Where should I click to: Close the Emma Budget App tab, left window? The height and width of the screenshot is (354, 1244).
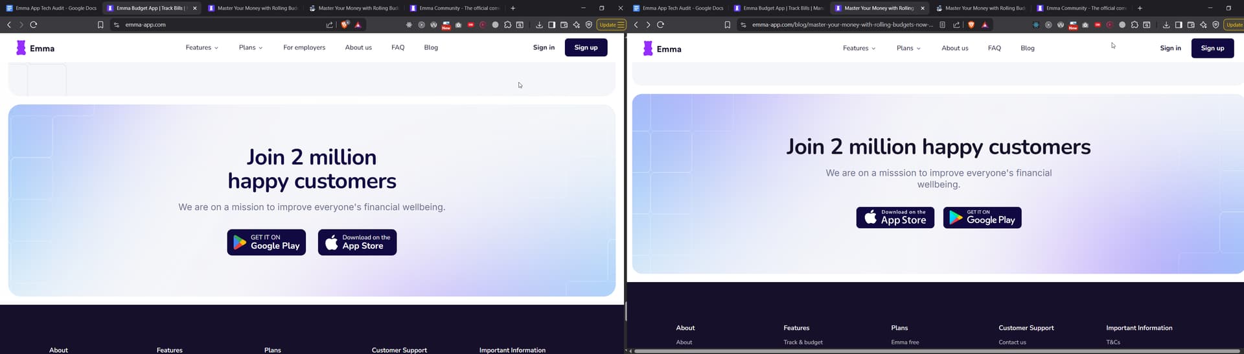(x=194, y=8)
